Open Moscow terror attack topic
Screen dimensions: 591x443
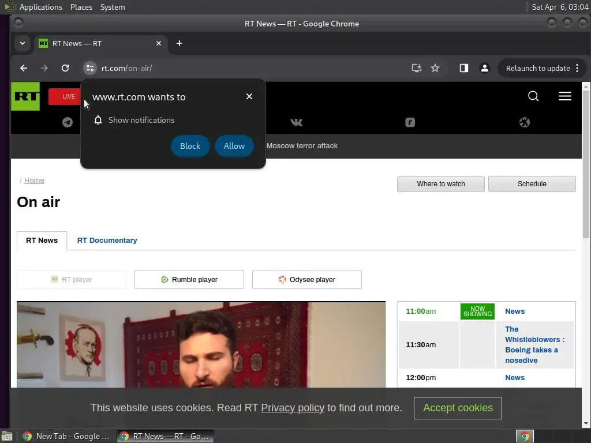pyautogui.click(x=302, y=146)
